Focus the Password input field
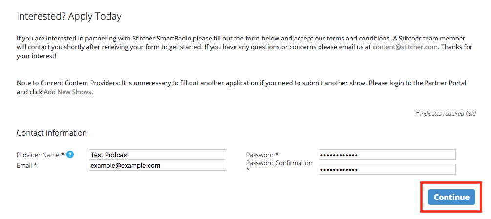 (387, 155)
